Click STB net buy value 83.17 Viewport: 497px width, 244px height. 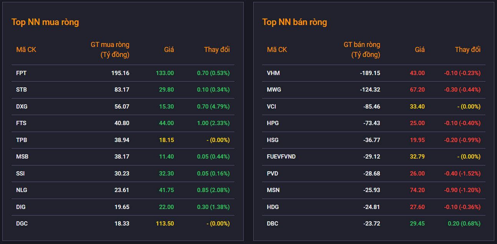[122, 90]
